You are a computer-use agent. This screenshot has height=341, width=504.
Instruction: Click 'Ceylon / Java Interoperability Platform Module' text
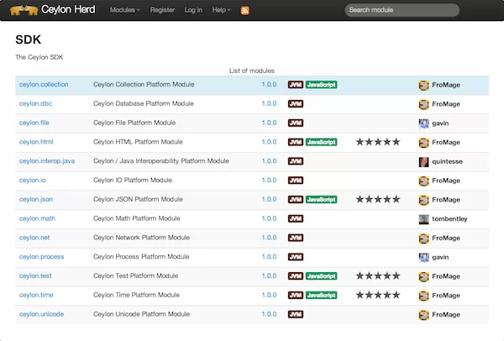(x=161, y=161)
